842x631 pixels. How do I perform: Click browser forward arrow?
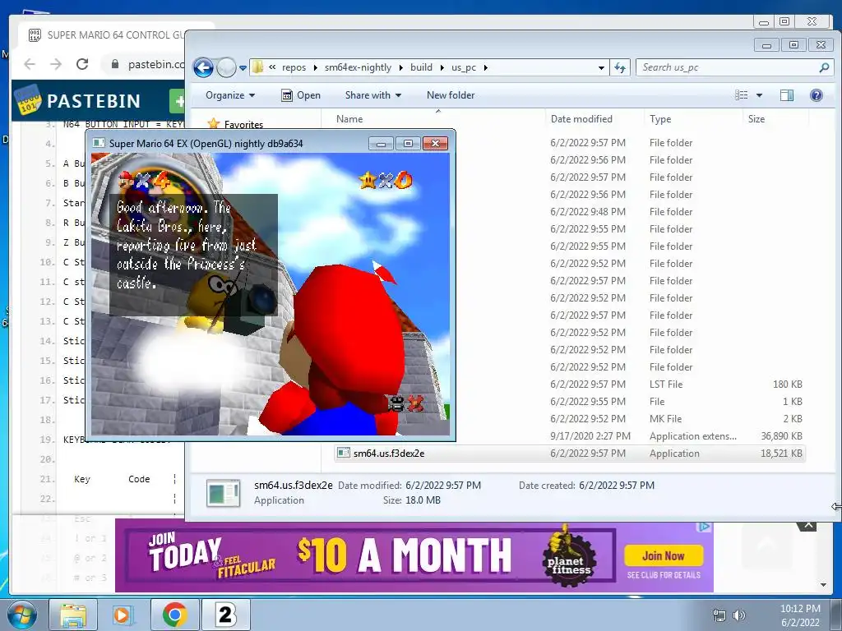point(56,64)
